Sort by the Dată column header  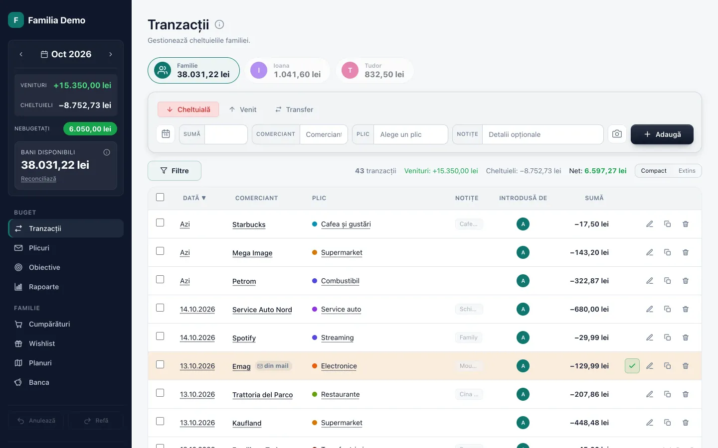point(194,198)
